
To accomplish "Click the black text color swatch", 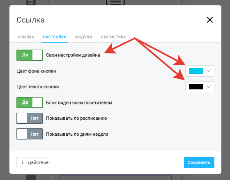I will pyautogui.click(x=196, y=87).
